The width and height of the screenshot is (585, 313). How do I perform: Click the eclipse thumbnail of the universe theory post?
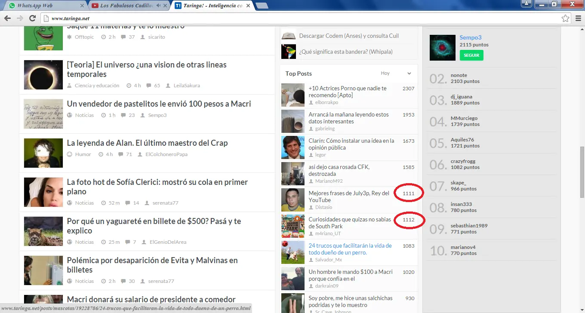pos(43,75)
